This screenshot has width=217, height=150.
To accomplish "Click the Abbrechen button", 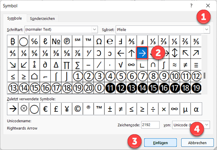I will [197, 143].
